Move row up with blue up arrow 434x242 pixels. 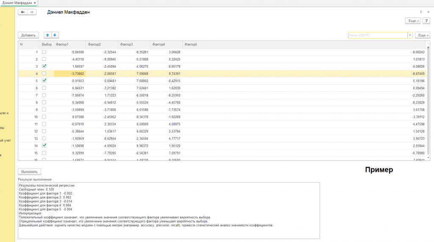[x=47, y=35]
